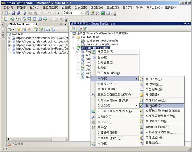Click 속성(R) in the context menu
The image size is (192, 152).
coord(115,144)
